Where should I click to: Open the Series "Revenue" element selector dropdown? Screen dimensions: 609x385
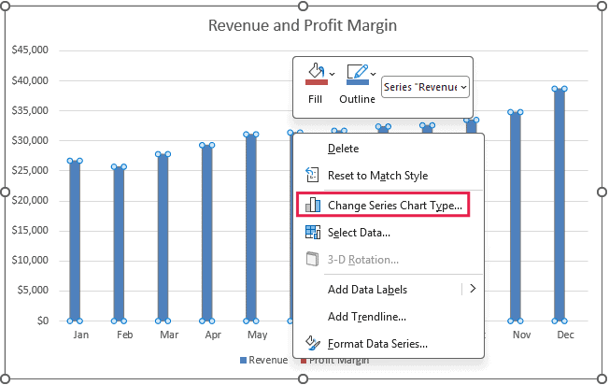425,87
